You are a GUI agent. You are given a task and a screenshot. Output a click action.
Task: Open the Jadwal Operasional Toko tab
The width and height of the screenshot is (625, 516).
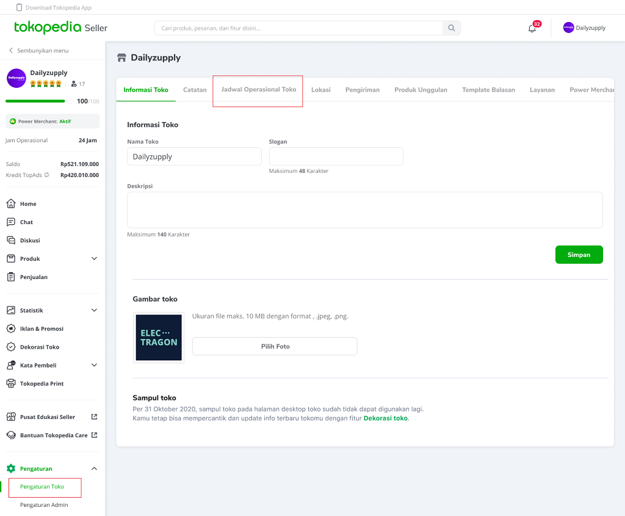[259, 89]
